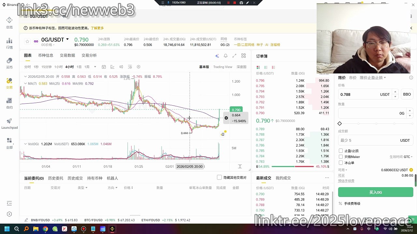Switch to 交易数据 trading data tab
Screen dimensions: 417x234
(x=67, y=56)
